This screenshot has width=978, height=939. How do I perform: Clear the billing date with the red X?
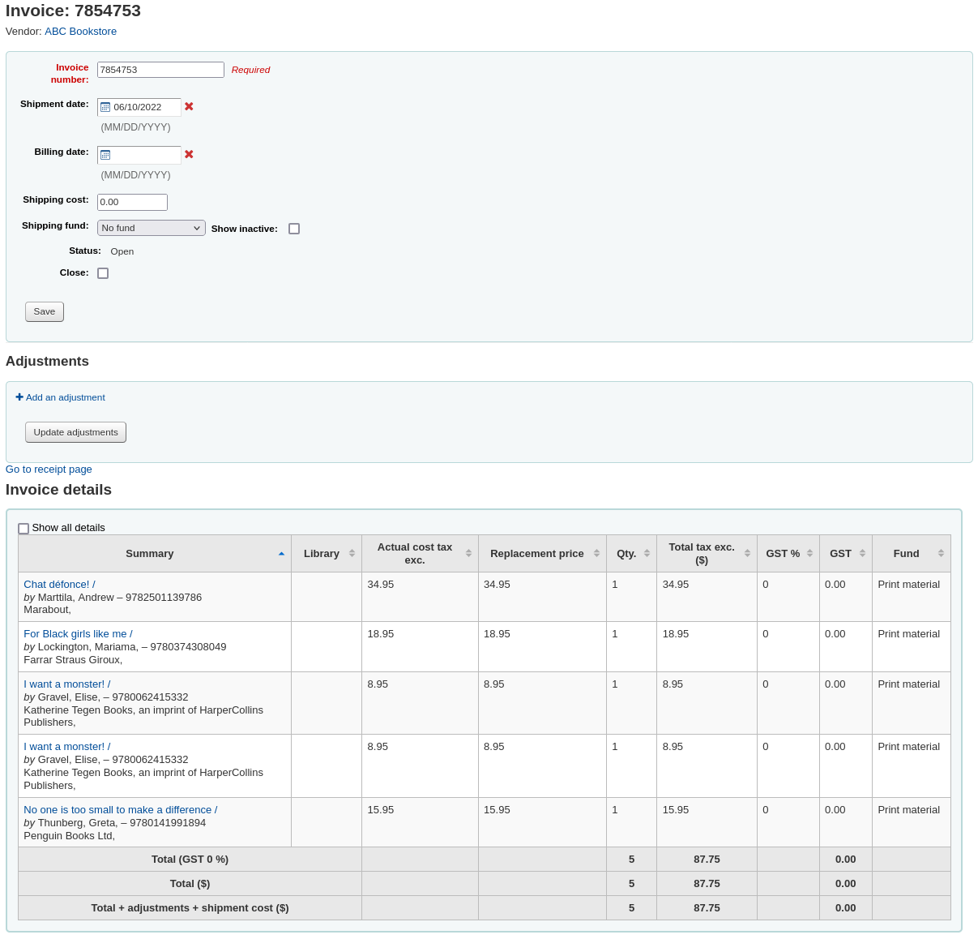(189, 154)
